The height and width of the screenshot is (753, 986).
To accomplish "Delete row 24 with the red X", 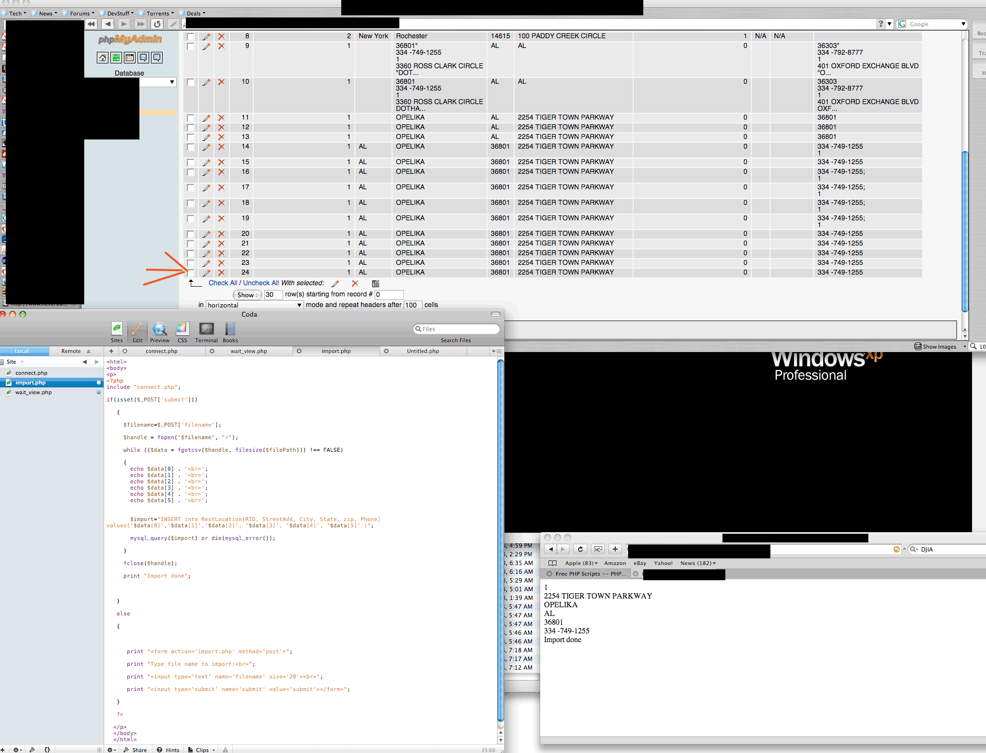I will click(x=221, y=273).
